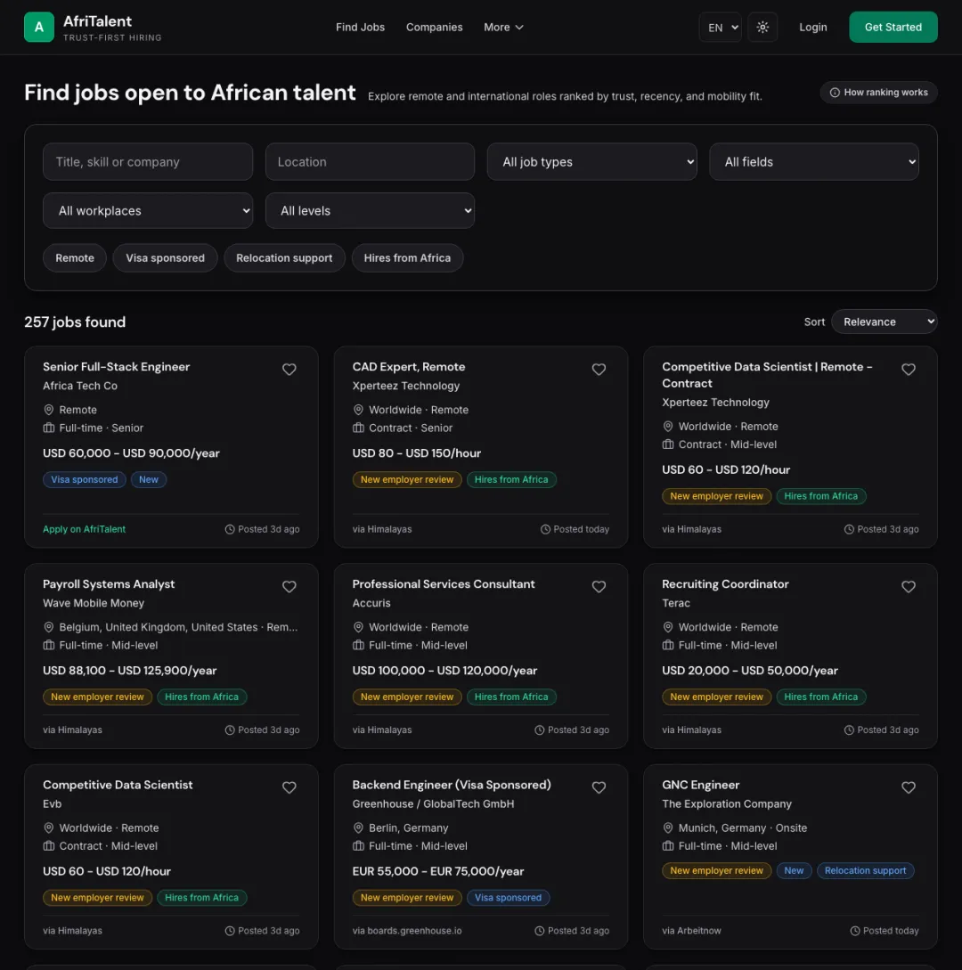Screen dimensions: 962x970
Task: Click the Login link
Action: (x=813, y=28)
